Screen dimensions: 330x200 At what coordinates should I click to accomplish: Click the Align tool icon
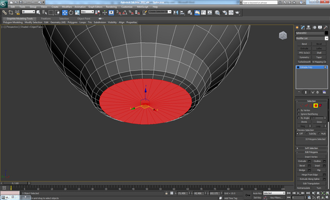[182, 12]
